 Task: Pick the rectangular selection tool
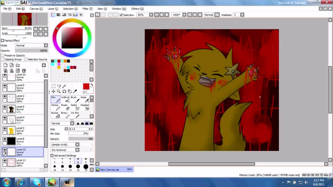pyautogui.click(x=53, y=86)
